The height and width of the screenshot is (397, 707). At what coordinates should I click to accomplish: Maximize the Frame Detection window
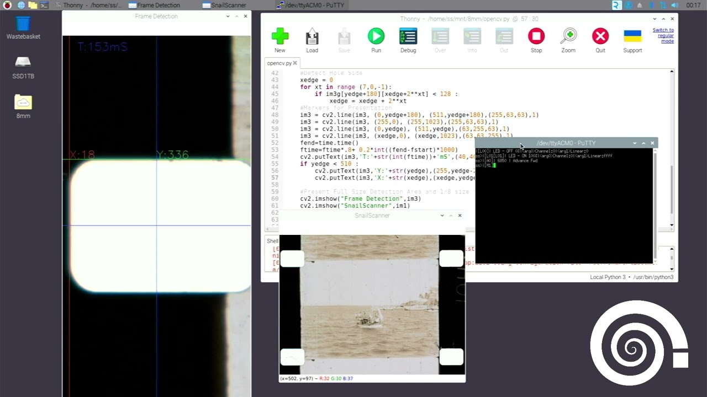[236, 17]
